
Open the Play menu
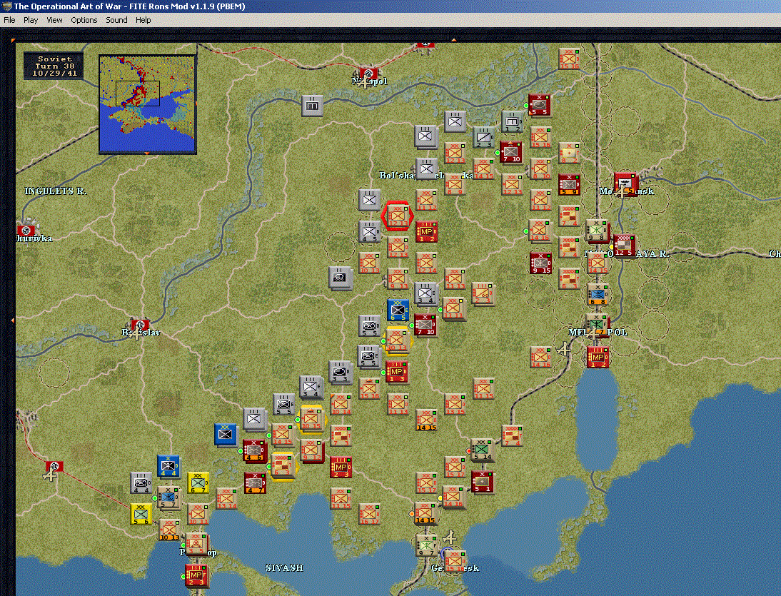click(x=31, y=20)
